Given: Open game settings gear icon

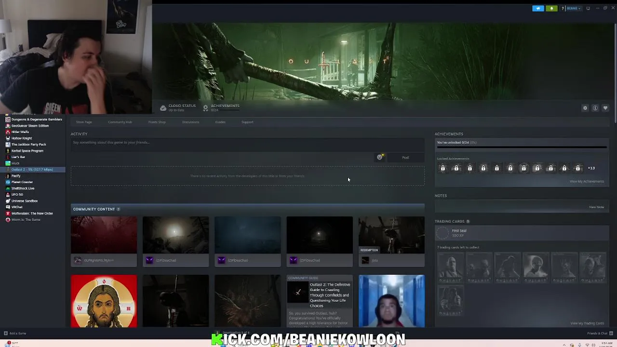Looking at the screenshot, I should 585,108.
